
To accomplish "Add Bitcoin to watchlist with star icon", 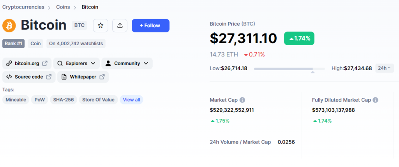I will (101, 25).
